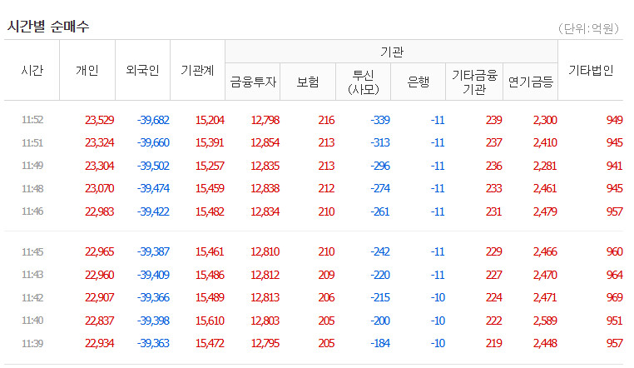Click the 시간 column header

(32, 71)
